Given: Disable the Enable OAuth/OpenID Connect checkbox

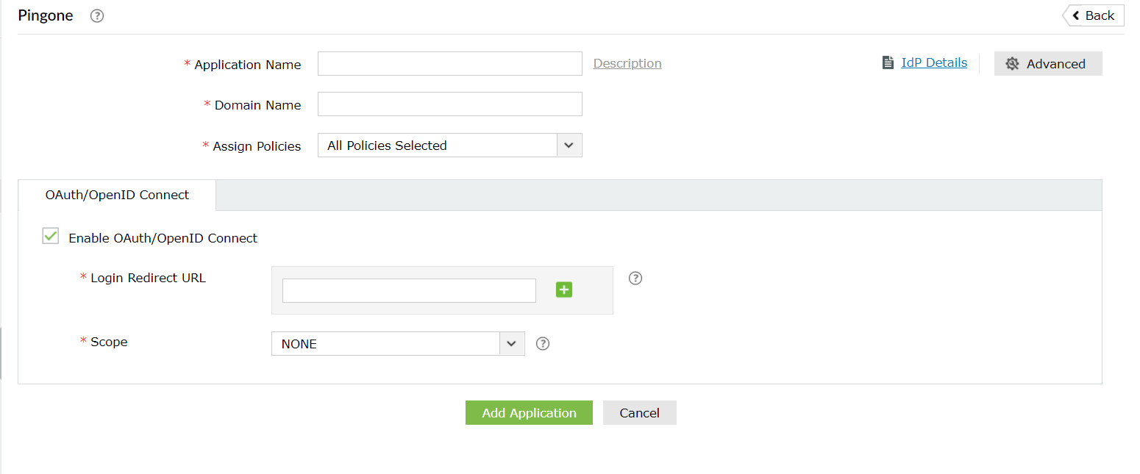Looking at the screenshot, I should pos(51,237).
